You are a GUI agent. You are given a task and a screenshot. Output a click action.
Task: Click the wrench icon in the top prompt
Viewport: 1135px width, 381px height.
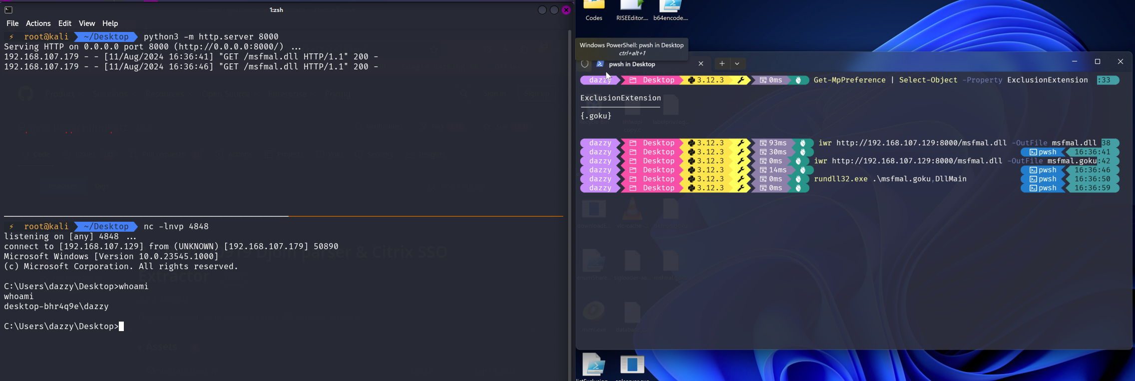pyautogui.click(x=741, y=80)
